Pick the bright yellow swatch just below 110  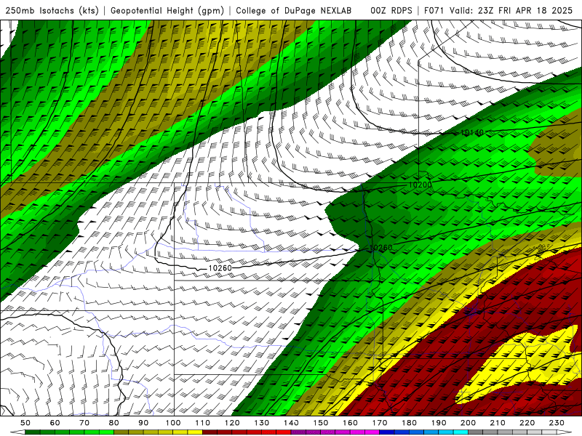[x=195, y=432]
